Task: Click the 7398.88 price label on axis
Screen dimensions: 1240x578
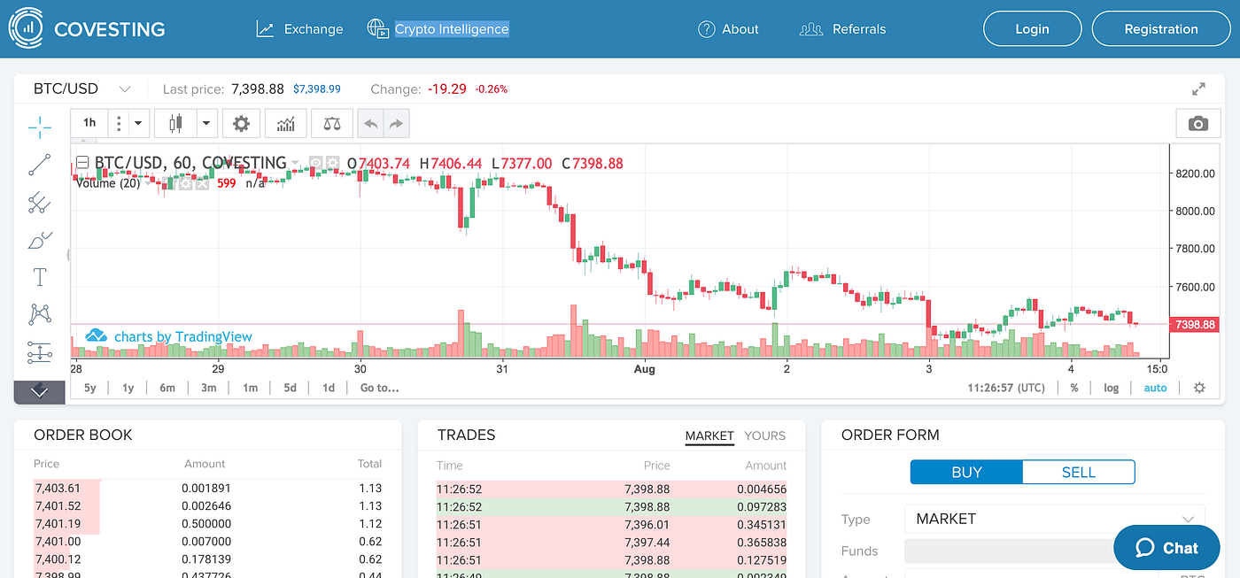Action: pyautogui.click(x=1196, y=325)
